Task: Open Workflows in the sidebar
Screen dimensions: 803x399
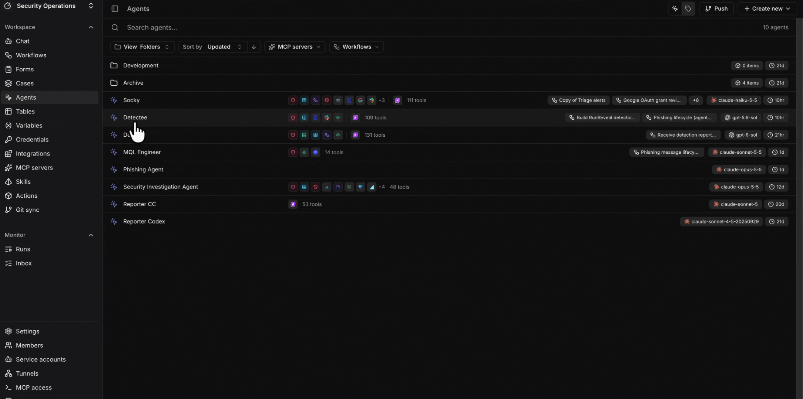Action: coord(31,55)
